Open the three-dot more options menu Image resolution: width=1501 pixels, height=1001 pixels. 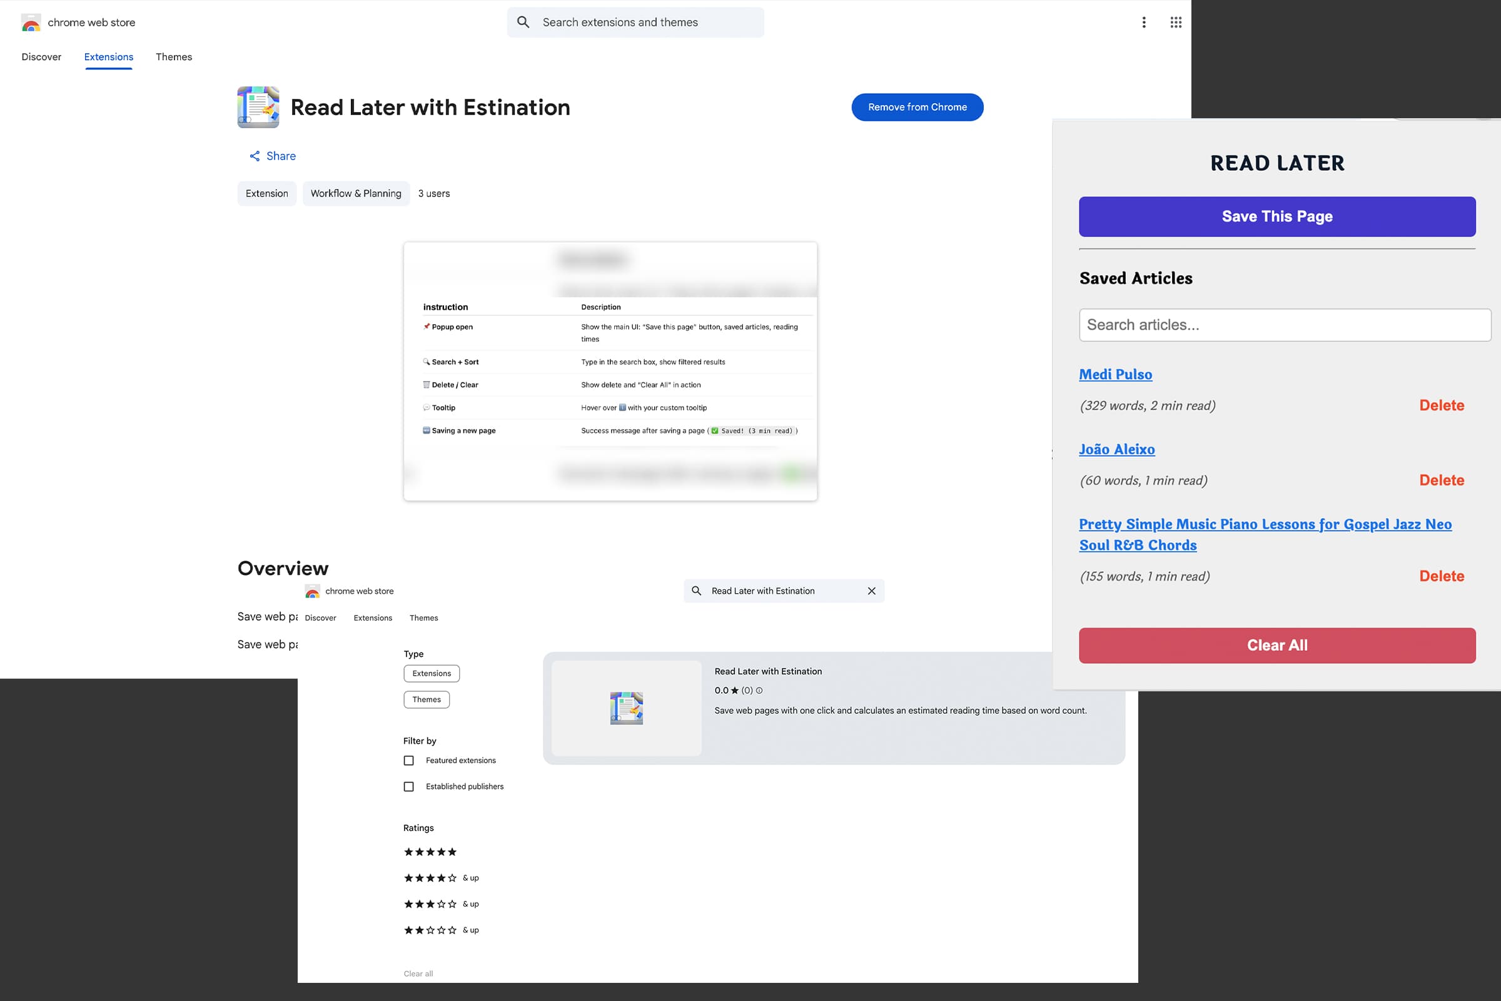click(1144, 23)
